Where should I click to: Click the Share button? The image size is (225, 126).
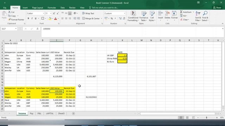pyautogui.click(x=217, y=8)
